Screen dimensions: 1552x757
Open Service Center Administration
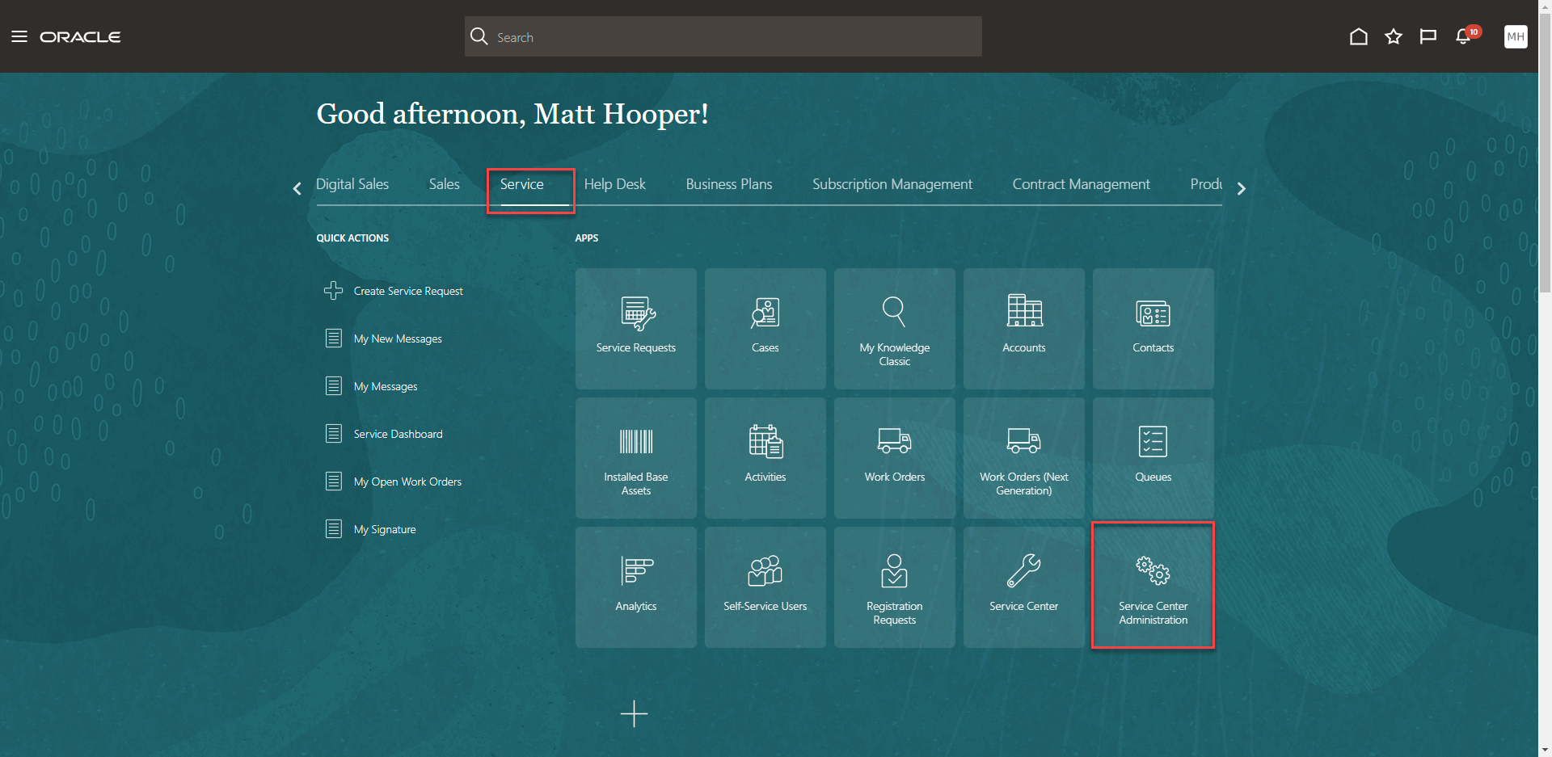tap(1153, 587)
